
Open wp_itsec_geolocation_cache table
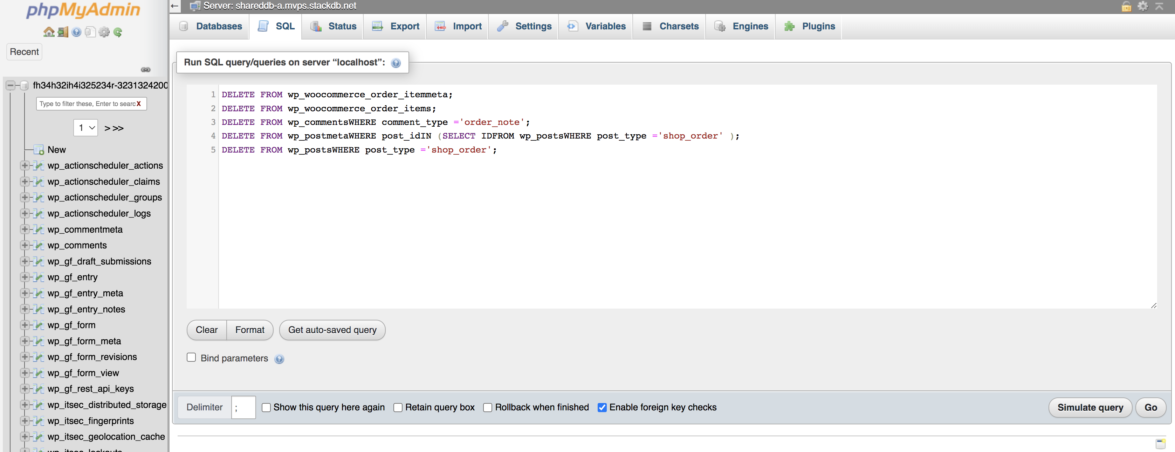coord(106,437)
